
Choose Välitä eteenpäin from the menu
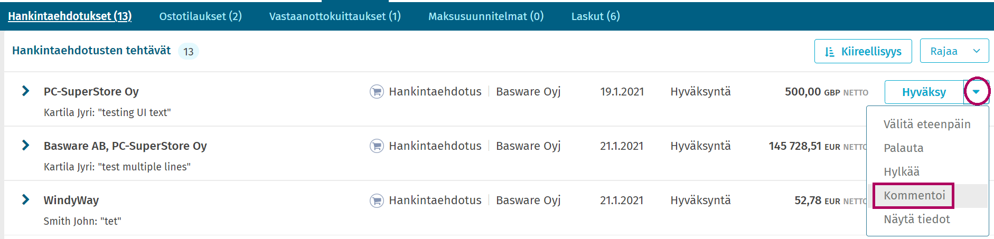click(x=927, y=125)
